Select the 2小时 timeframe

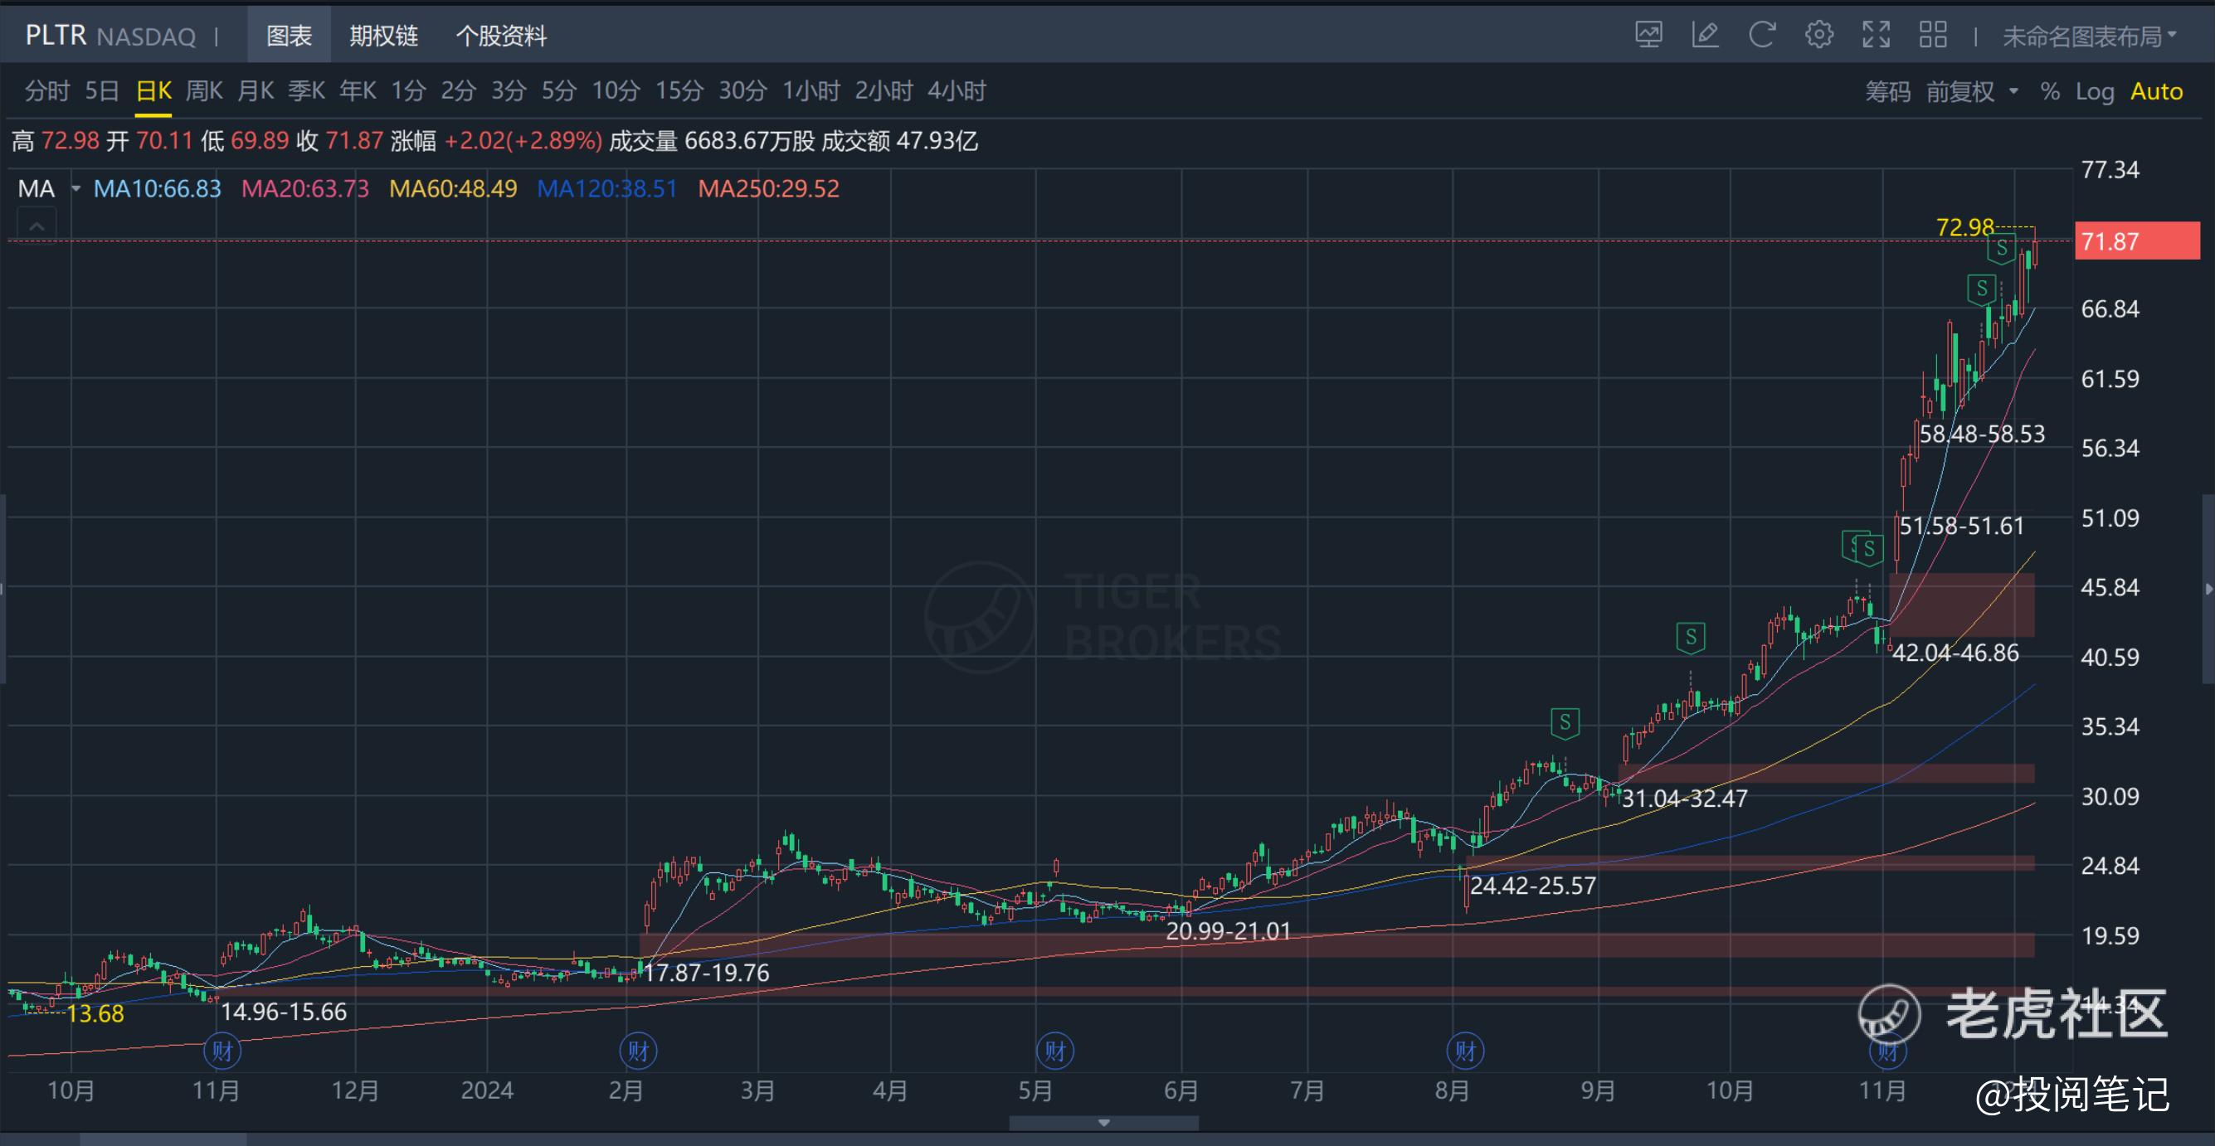coord(884,90)
